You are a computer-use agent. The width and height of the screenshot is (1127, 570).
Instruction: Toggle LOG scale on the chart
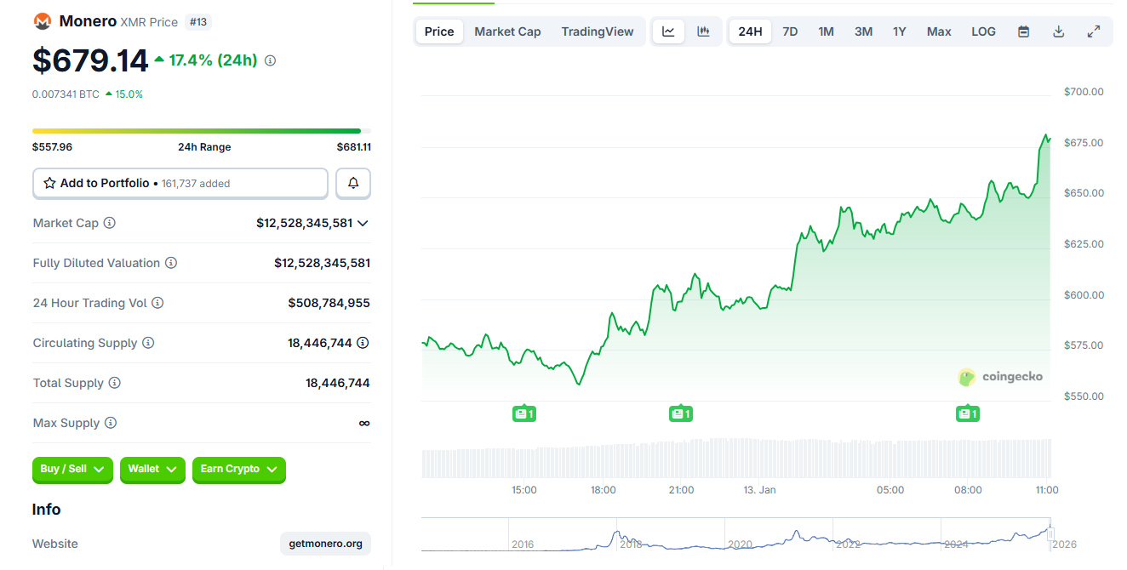(983, 31)
